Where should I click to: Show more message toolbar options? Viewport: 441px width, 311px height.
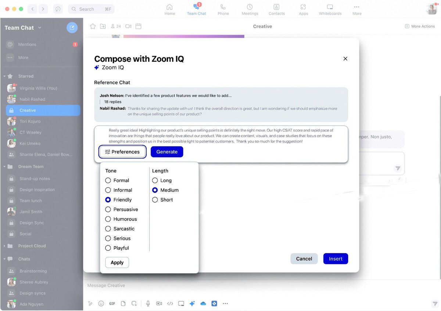point(225,303)
